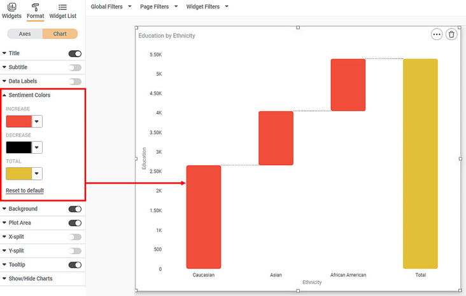Disable the Tooltip toggle

point(74,265)
